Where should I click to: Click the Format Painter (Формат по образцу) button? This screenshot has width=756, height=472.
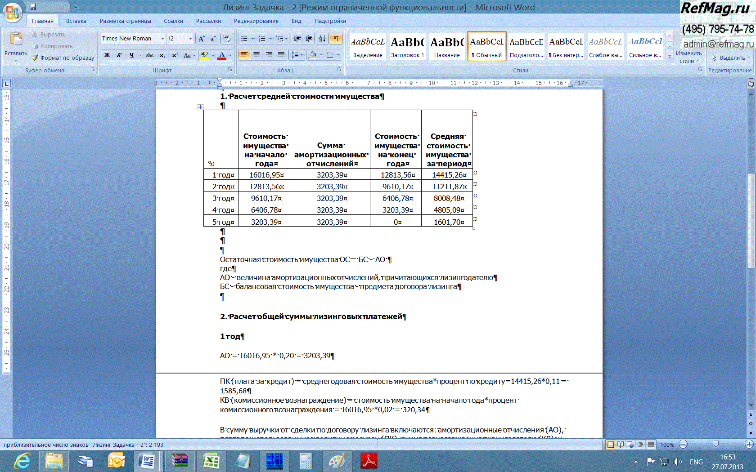[x=63, y=58]
